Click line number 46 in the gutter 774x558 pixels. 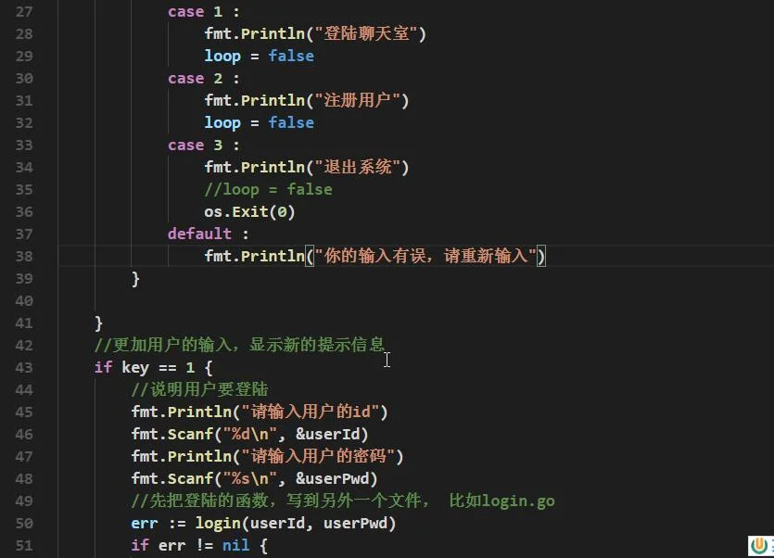pyautogui.click(x=24, y=434)
